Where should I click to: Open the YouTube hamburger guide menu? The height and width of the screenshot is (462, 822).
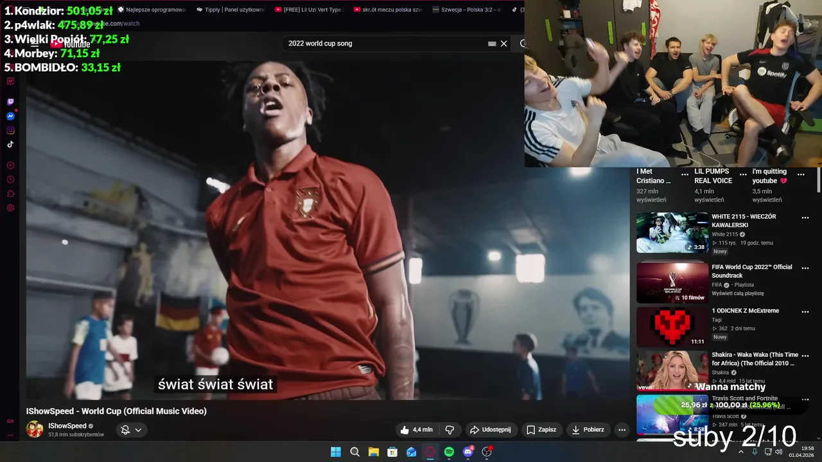click(x=35, y=44)
